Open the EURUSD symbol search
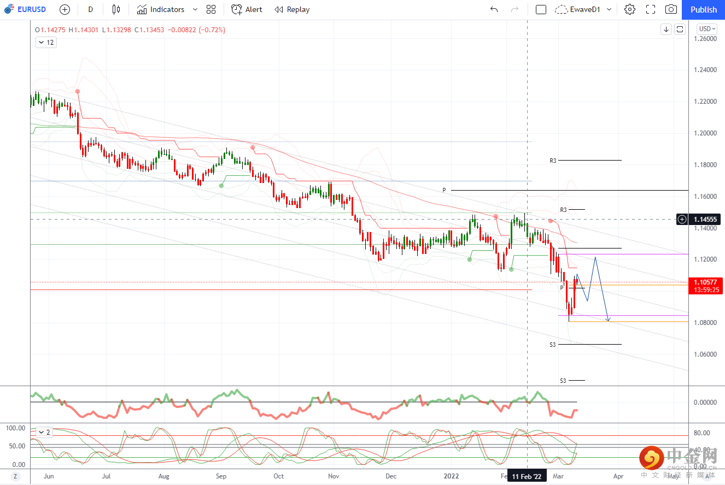The width and height of the screenshot is (725, 485). (25, 9)
